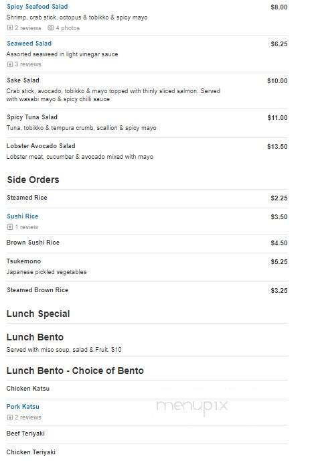Click the camera photos icon for Spicy Seafood Salad
This screenshot has height=461, width=312.
51,27
